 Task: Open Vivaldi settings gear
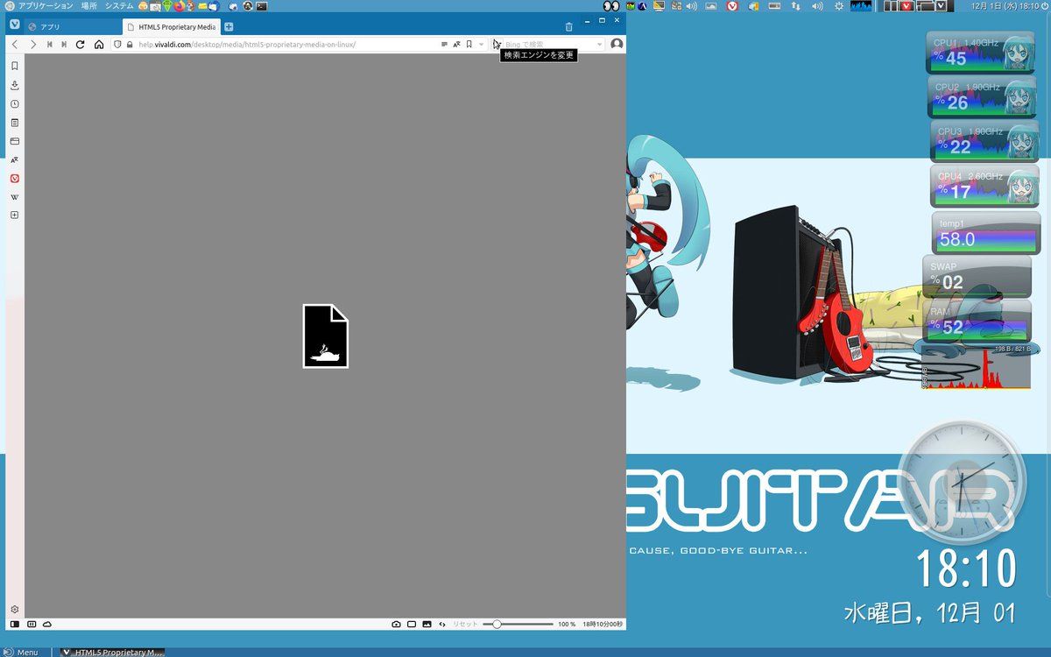pyautogui.click(x=15, y=609)
